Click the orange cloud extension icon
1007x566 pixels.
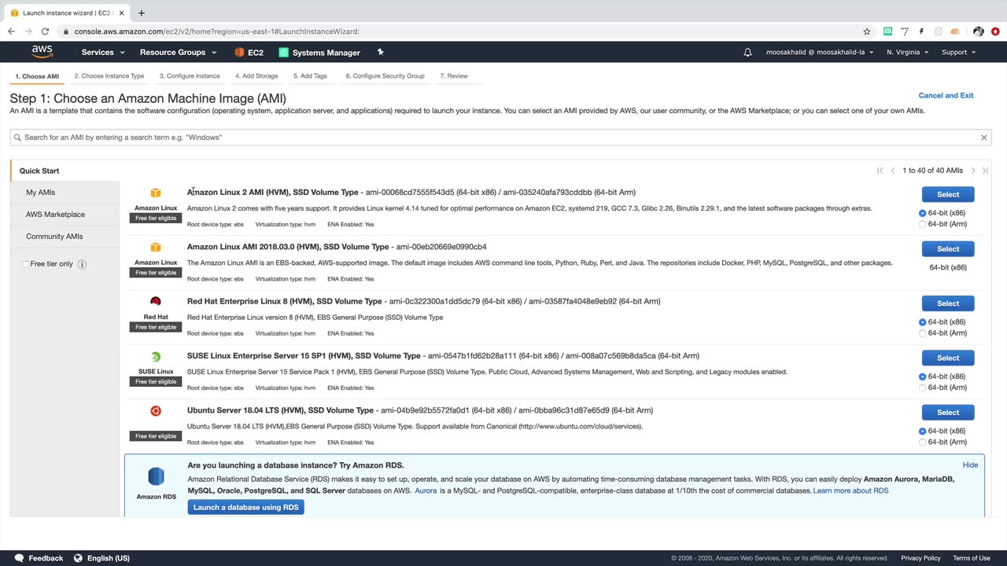(955, 31)
